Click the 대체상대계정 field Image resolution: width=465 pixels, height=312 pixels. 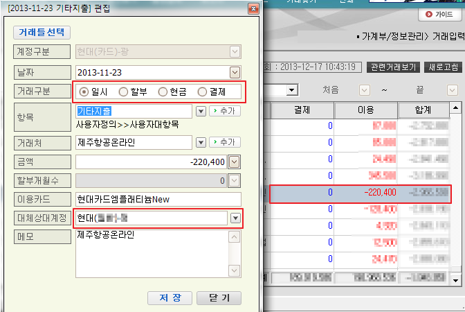[x=152, y=218]
